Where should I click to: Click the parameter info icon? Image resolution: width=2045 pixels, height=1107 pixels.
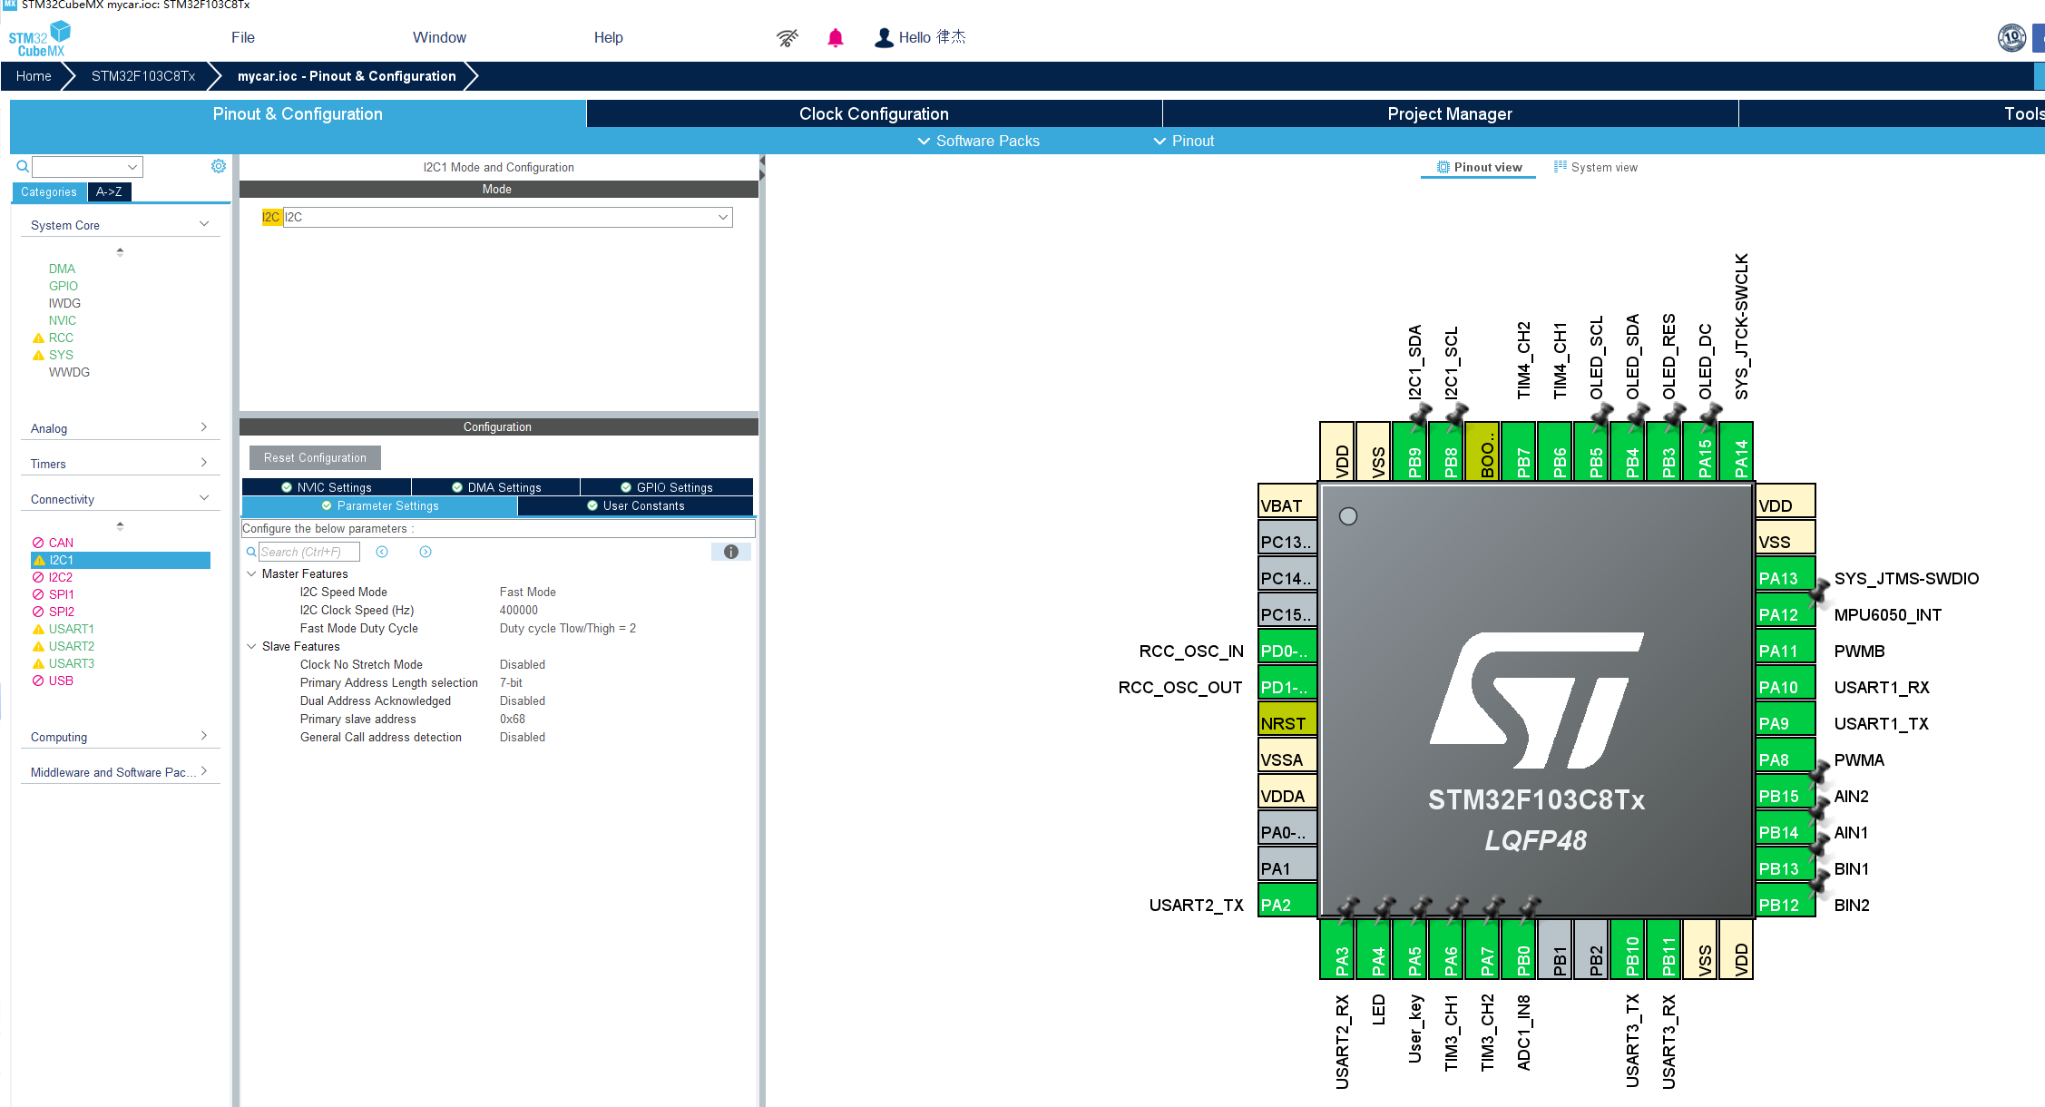tap(731, 552)
